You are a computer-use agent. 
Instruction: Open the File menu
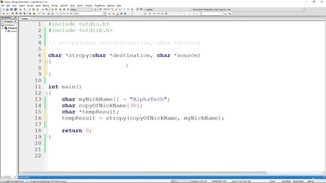(3, 6)
